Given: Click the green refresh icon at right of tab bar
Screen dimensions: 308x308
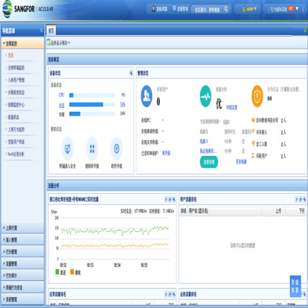Looking at the screenshot, I should [305, 30].
